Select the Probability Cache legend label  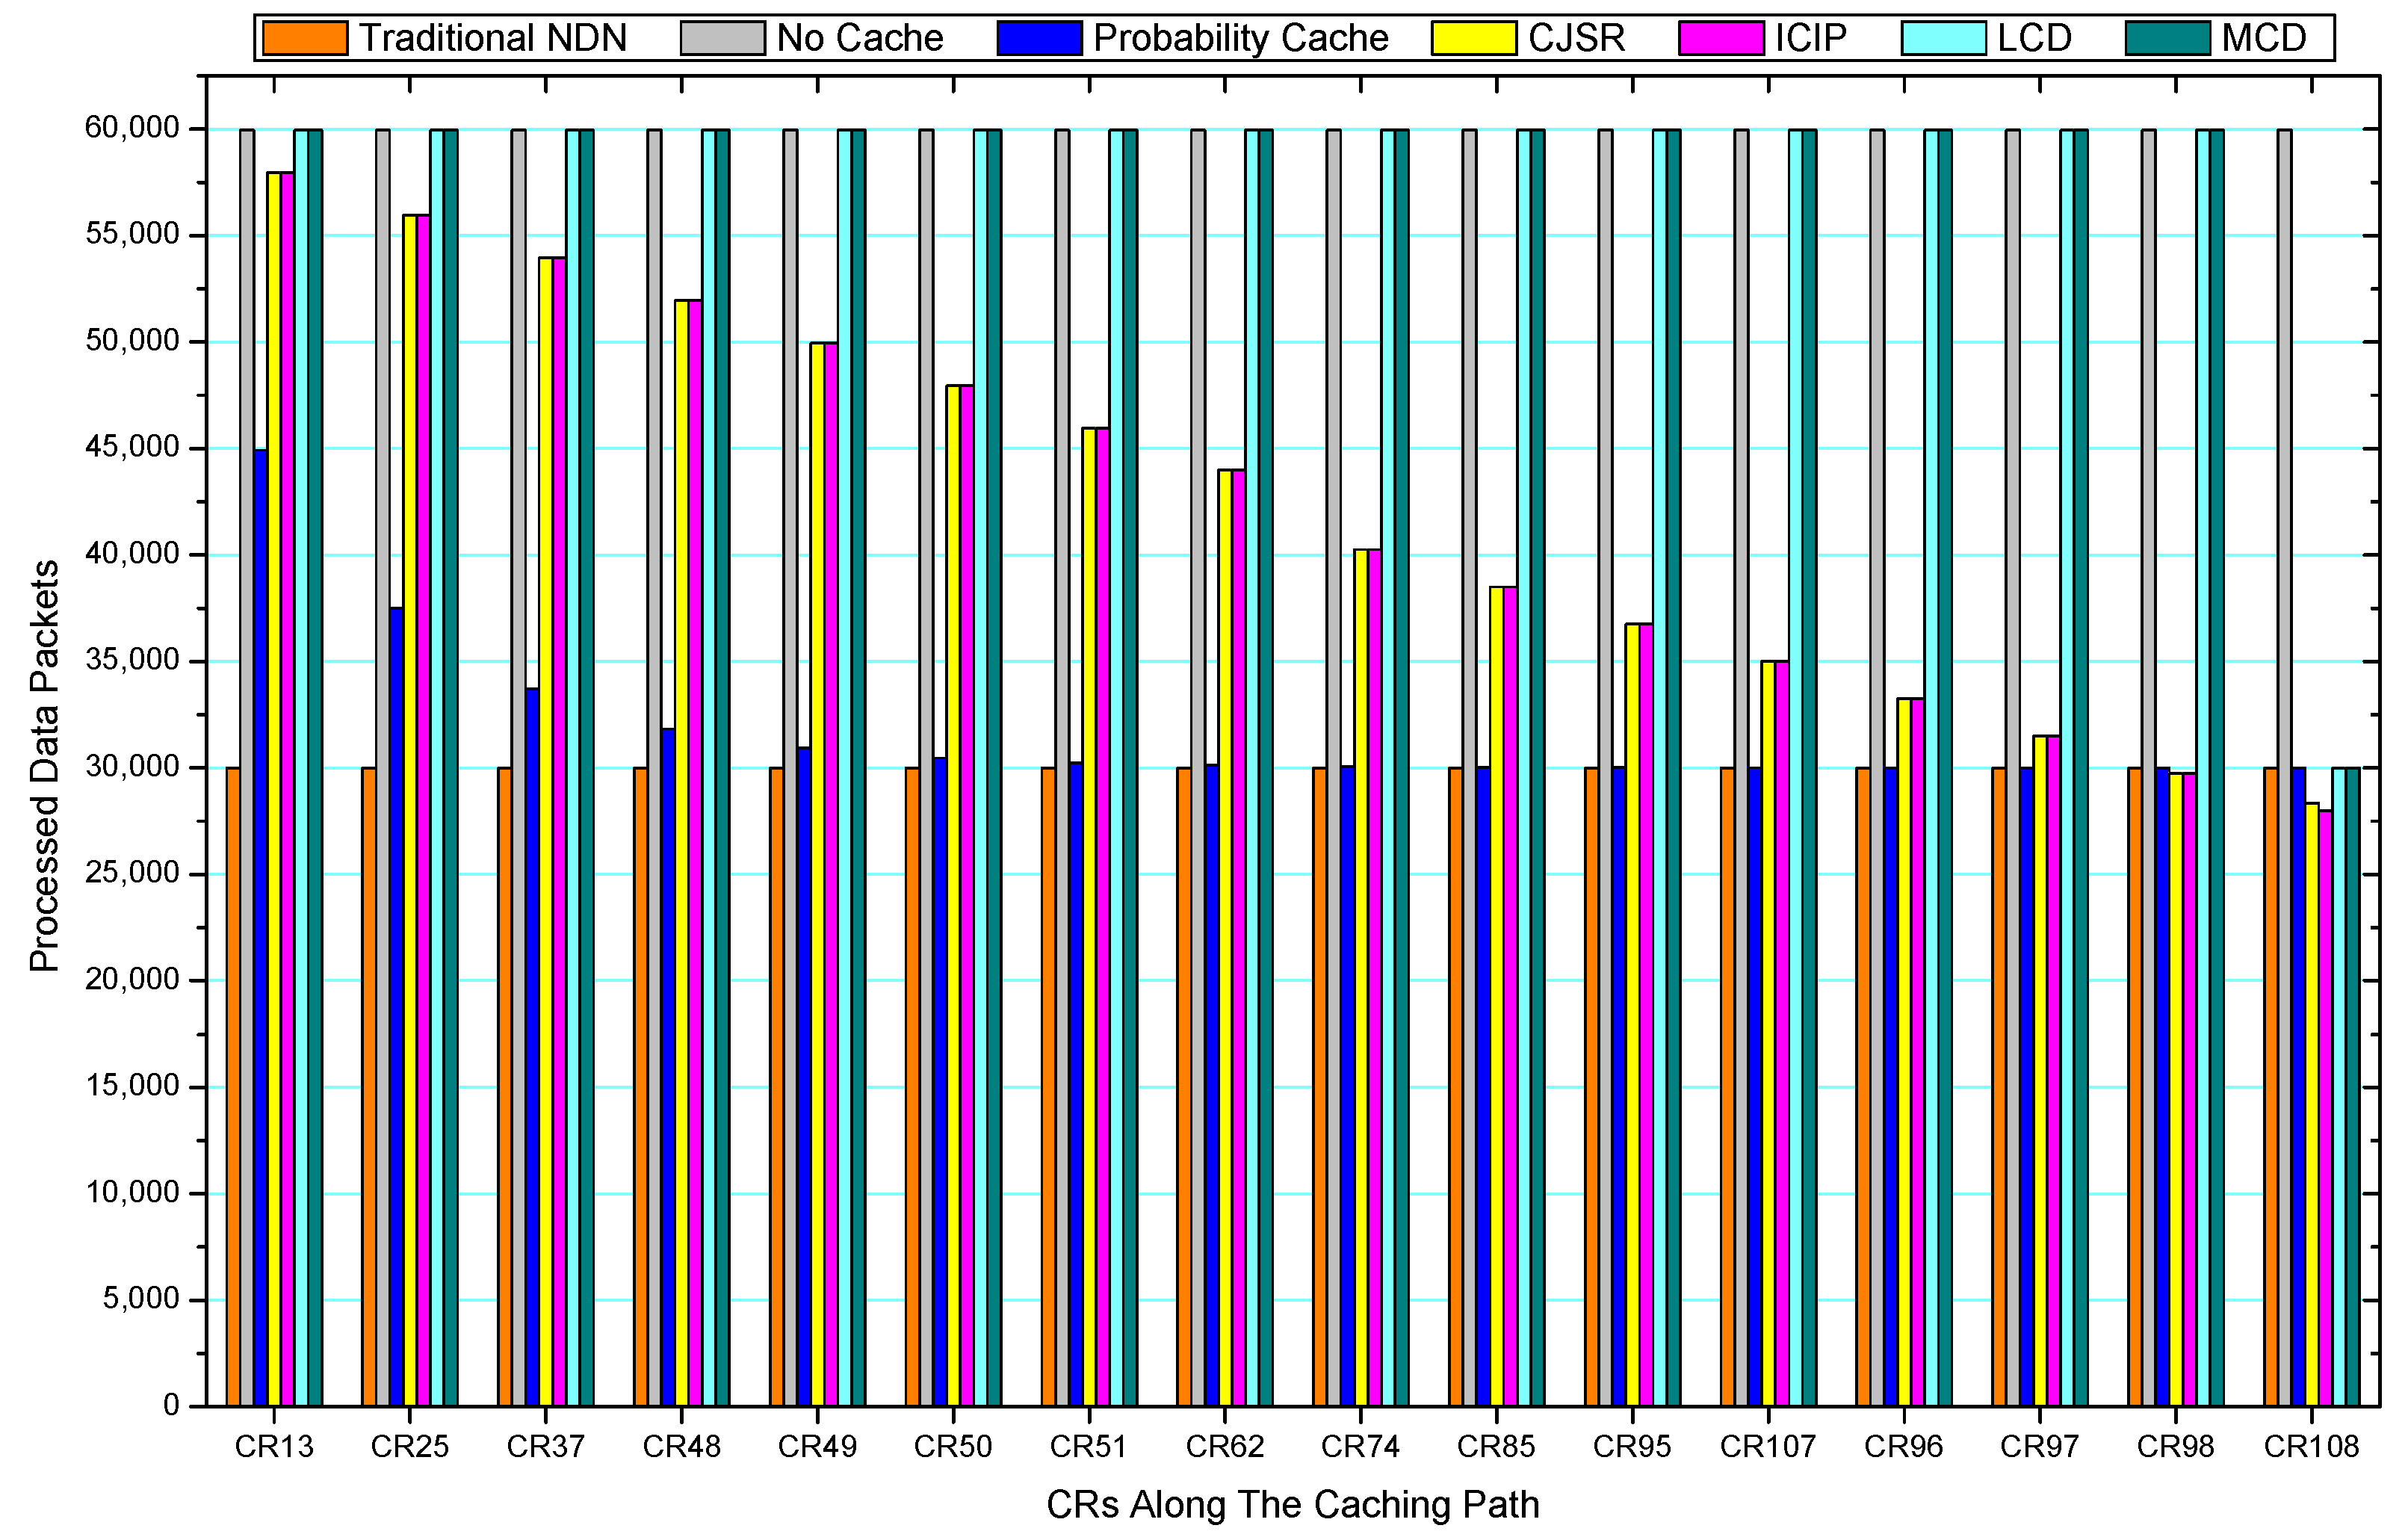click(x=1240, y=38)
